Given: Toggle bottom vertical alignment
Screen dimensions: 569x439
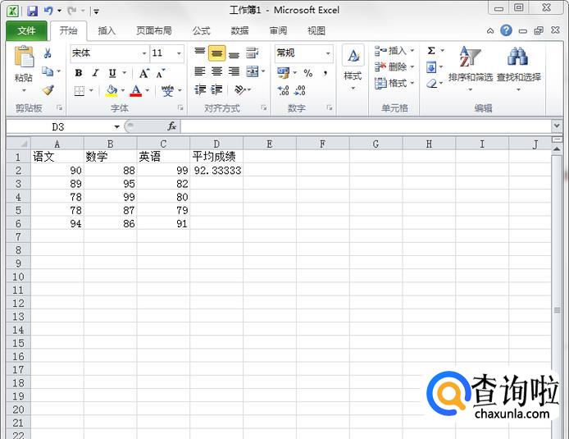Looking at the screenshot, I should click(x=234, y=53).
